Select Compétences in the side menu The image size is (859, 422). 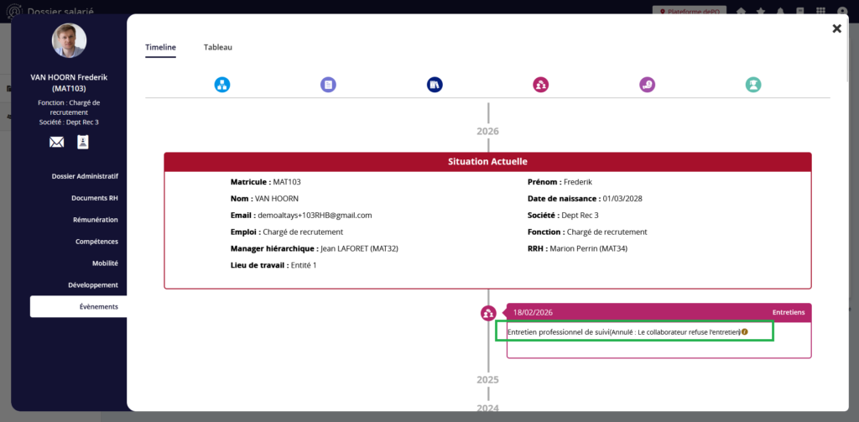96,242
